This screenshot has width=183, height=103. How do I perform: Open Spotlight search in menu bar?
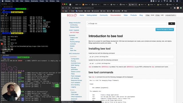click(174, 1)
